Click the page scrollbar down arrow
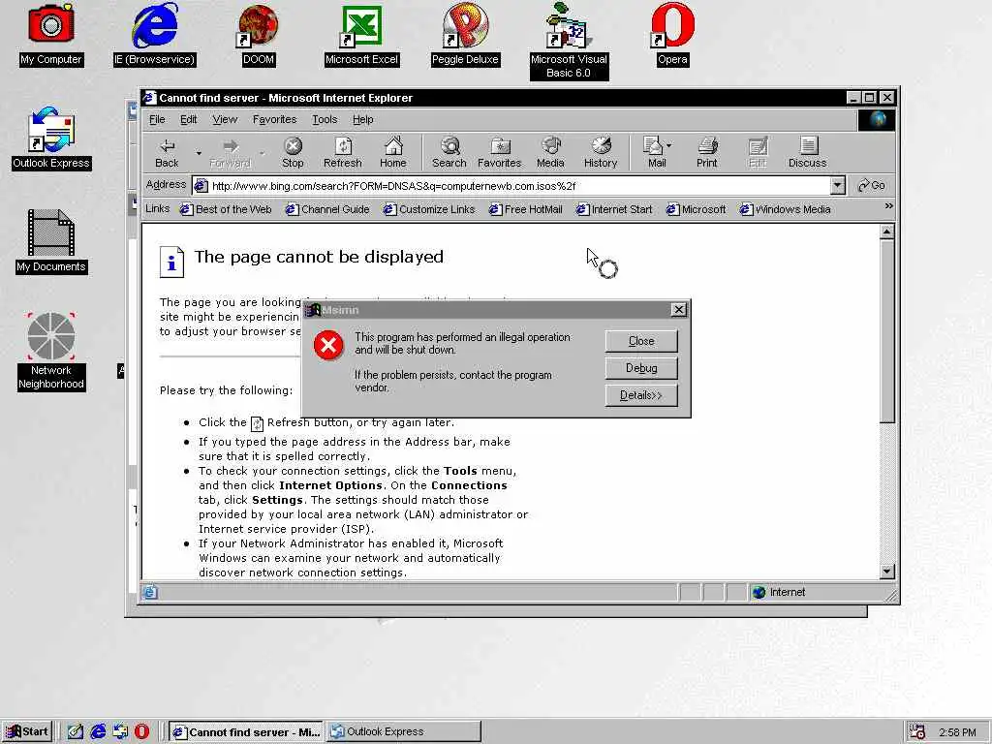This screenshot has width=992, height=744. [x=887, y=572]
